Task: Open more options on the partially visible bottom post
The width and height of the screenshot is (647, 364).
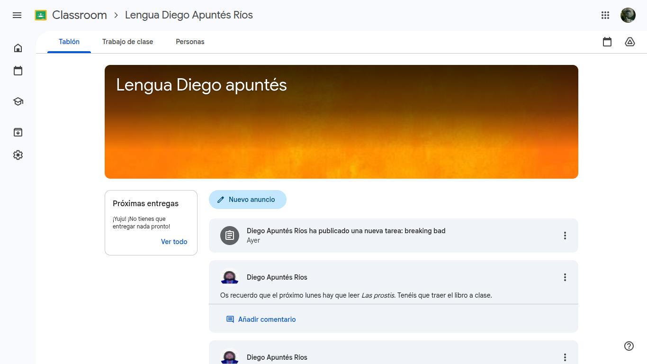Action: coord(565,357)
